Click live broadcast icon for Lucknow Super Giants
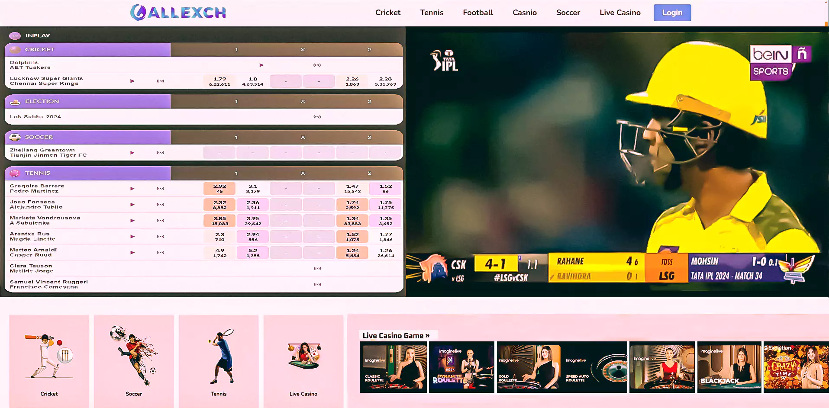829x408 pixels. click(x=161, y=81)
